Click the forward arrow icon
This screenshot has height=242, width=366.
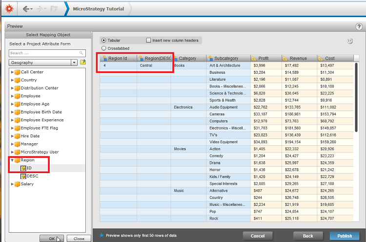(x=40, y=9)
